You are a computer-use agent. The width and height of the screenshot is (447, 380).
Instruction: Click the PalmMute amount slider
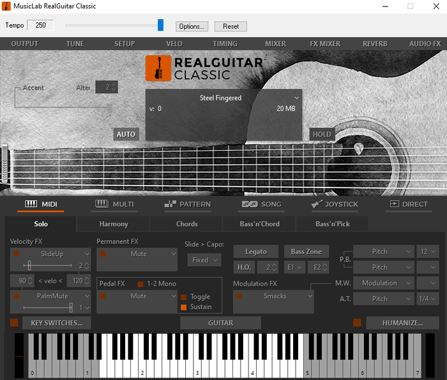click(x=71, y=308)
